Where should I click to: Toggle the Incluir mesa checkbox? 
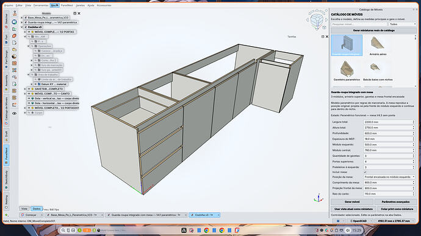click(365, 172)
